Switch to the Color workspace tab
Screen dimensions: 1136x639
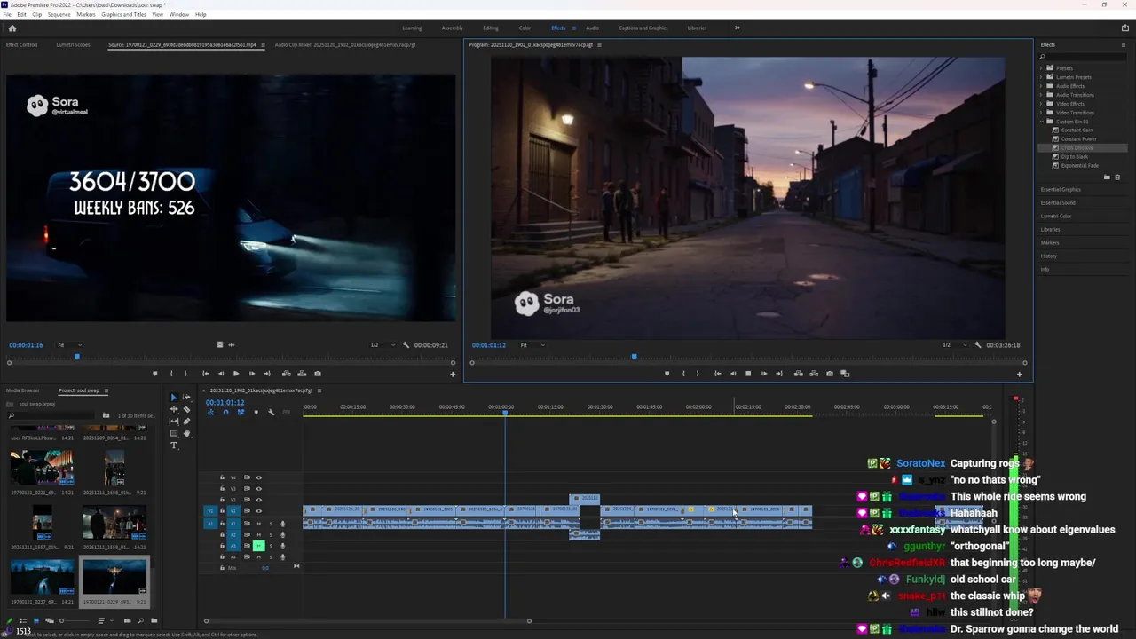tap(525, 28)
